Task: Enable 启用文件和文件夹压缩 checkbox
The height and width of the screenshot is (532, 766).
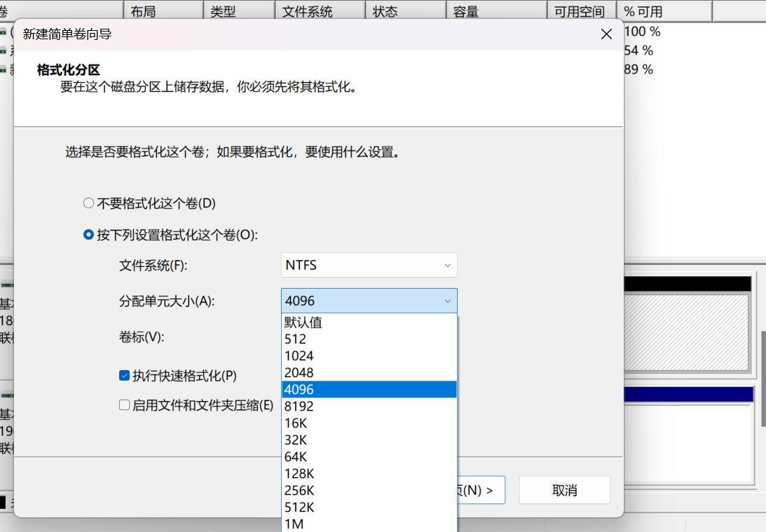Action: point(125,405)
